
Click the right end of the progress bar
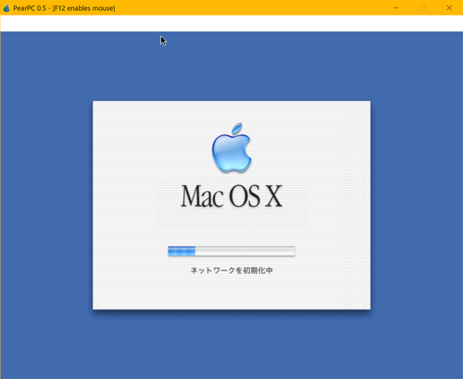tap(294, 251)
